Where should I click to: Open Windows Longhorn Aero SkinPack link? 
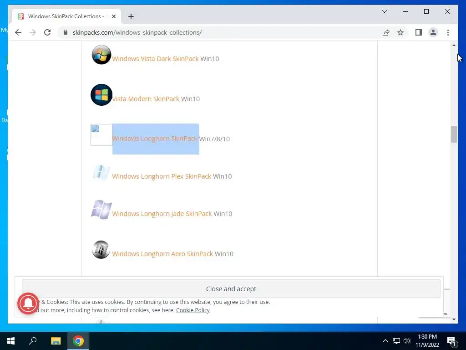coord(162,254)
